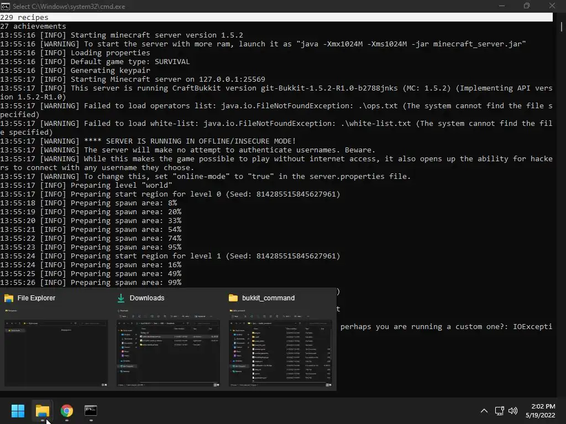Click the '27 achievements' line
Screen dimensions: 566x424
pyautogui.click(x=33, y=26)
